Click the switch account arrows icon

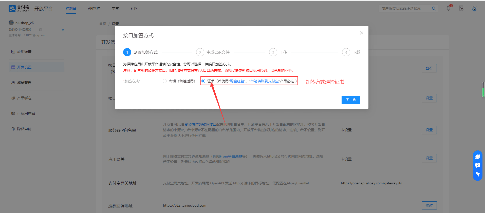[63, 30]
